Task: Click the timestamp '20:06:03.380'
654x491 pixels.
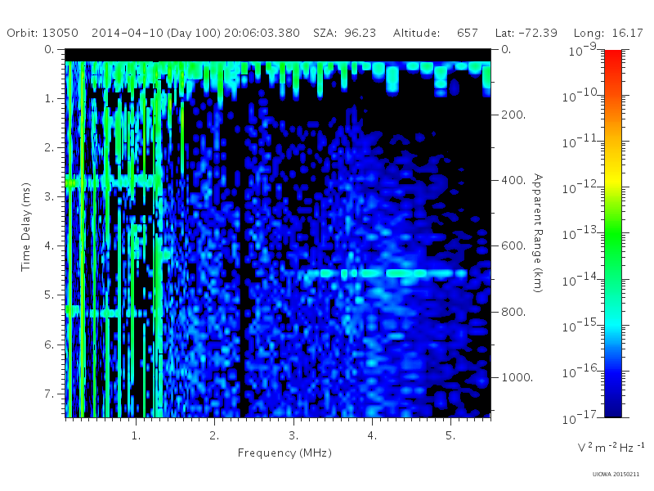Action: tap(262, 33)
